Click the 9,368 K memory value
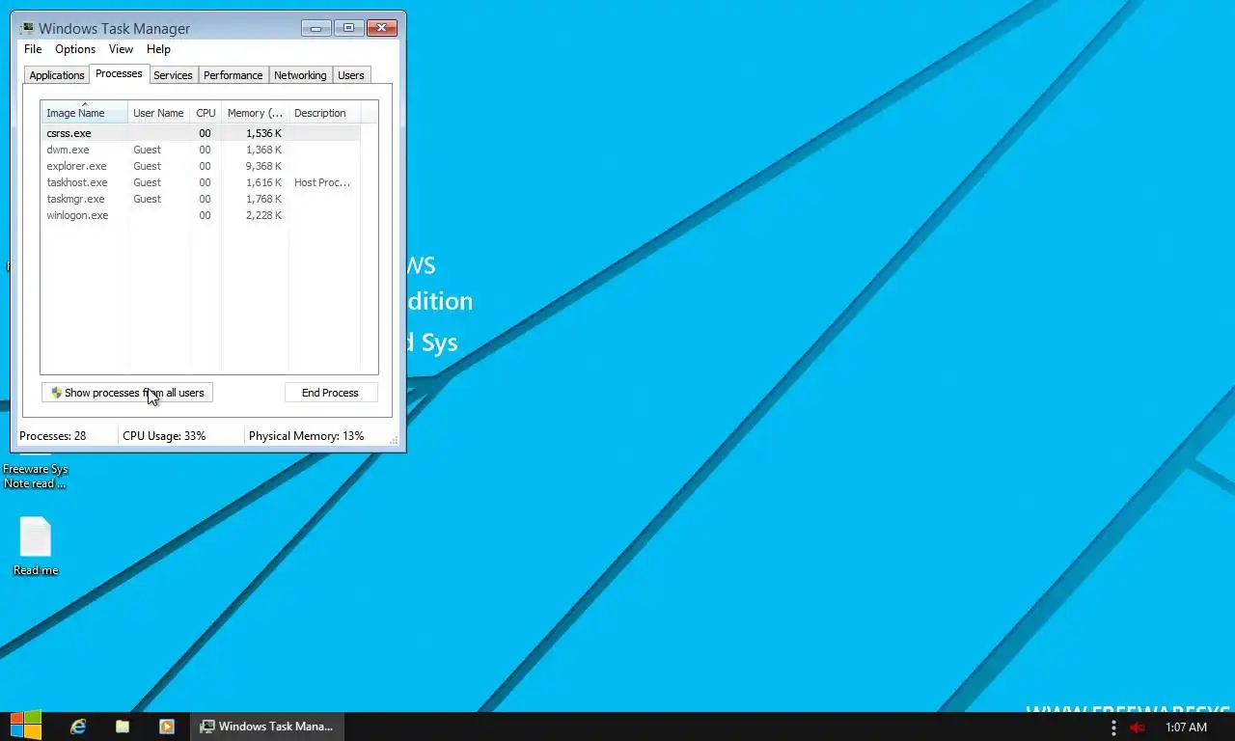 [x=263, y=166]
